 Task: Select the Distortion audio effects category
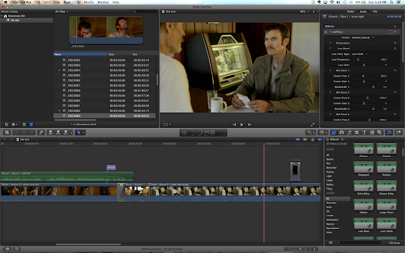[332, 203]
